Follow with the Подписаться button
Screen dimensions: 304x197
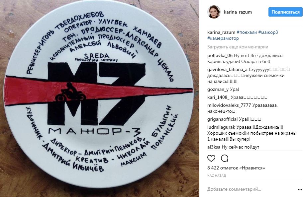(285, 12)
